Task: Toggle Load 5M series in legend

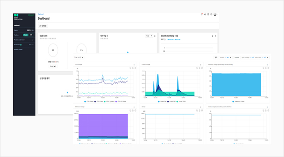Action: tap(172, 101)
